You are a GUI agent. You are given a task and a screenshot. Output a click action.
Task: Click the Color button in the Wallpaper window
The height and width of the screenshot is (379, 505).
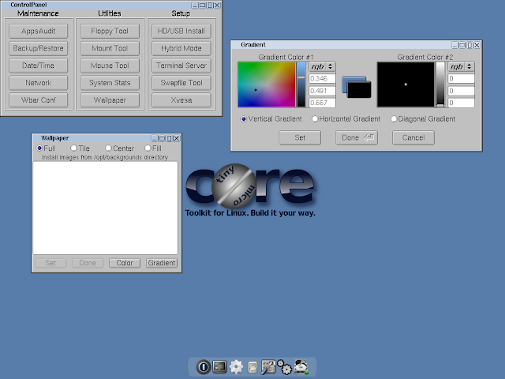click(x=125, y=263)
